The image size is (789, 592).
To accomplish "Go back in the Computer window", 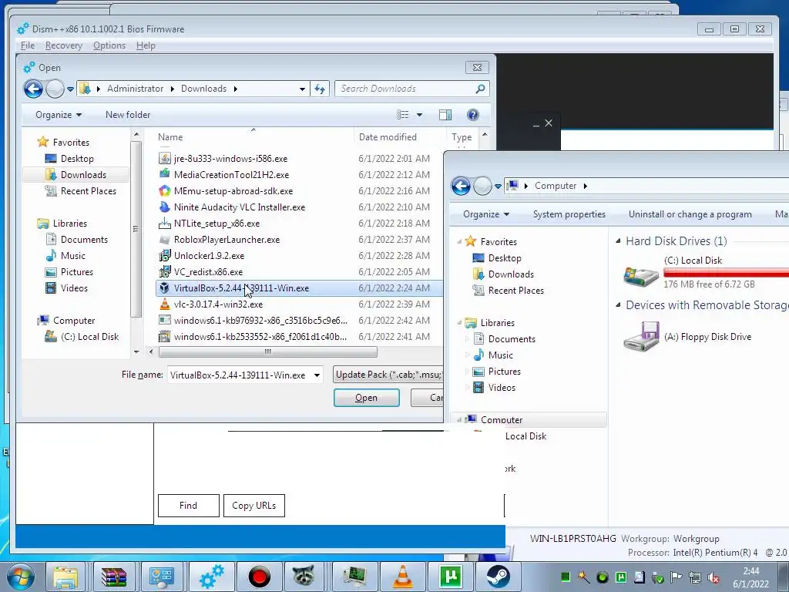I will point(461,187).
